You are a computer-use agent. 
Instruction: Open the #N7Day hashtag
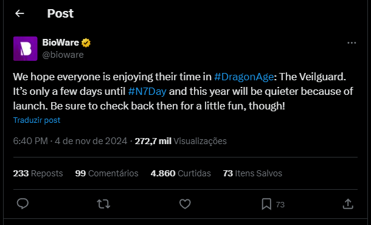[x=147, y=91]
